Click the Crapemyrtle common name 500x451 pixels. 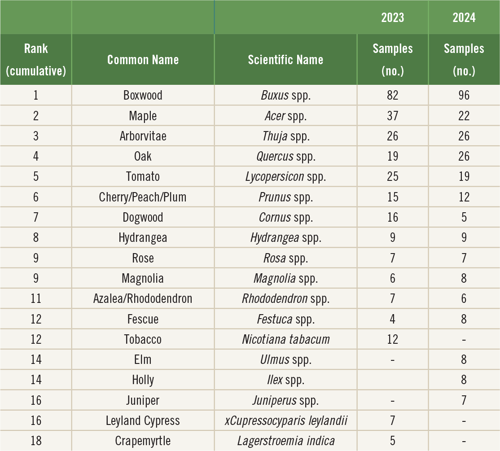[143, 441]
